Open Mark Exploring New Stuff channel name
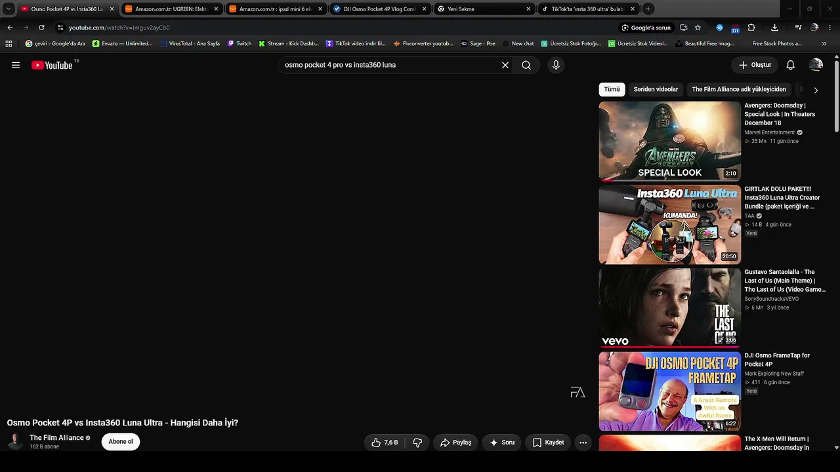This screenshot has width=840, height=472. click(774, 374)
